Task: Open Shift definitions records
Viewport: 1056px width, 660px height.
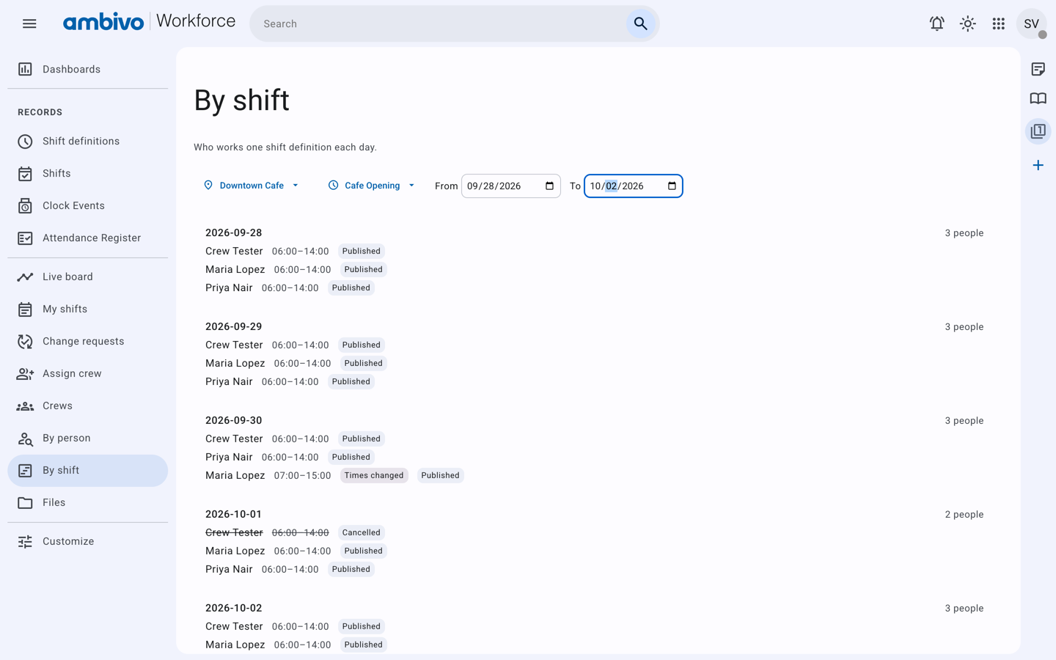Action: [88, 141]
